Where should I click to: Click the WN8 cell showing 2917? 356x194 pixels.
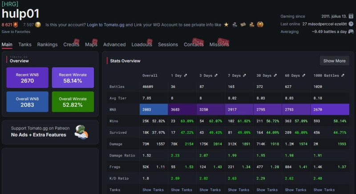(239, 109)
